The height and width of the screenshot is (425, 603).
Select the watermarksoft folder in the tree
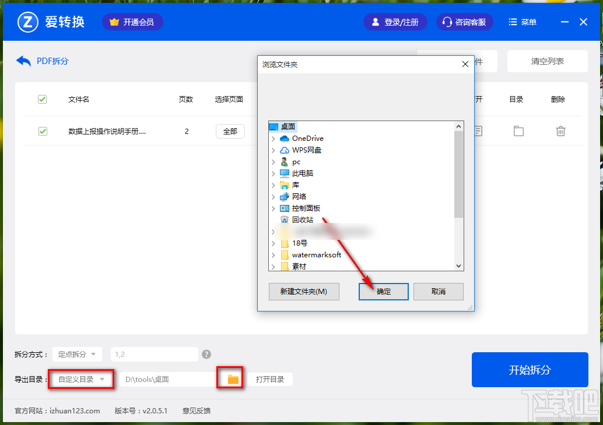315,254
